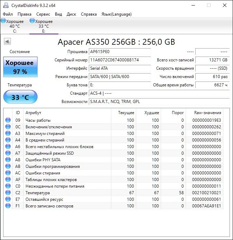Image resolution: width=233 pixels, height=240 pixels.
Task: Go to the previous disk with the arrow button
Action: (x=7, y=42)
